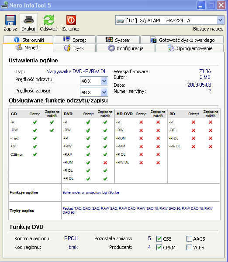Click the HD DVD -RW DL write cross
Viewport: 228px width, 262px height.
click(x=158, y=163)
